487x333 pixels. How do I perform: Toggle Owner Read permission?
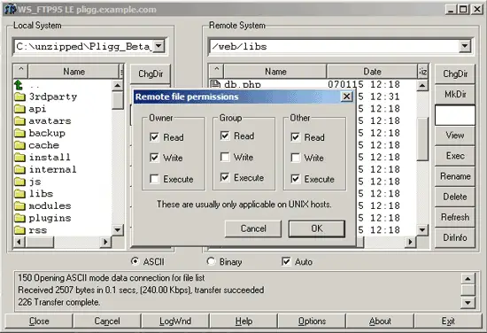pos(154,137)
